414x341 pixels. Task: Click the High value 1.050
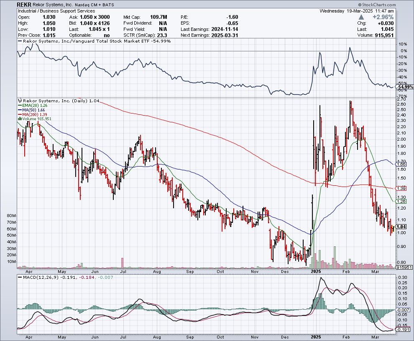click(x=49, y=23)
